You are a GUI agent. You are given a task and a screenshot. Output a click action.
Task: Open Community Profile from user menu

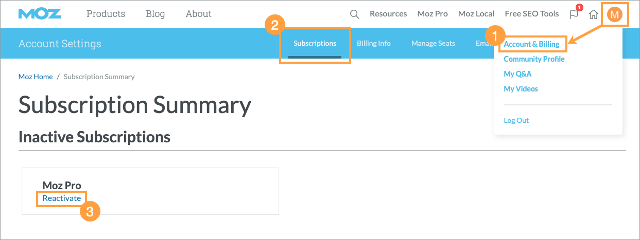(534, 59)
